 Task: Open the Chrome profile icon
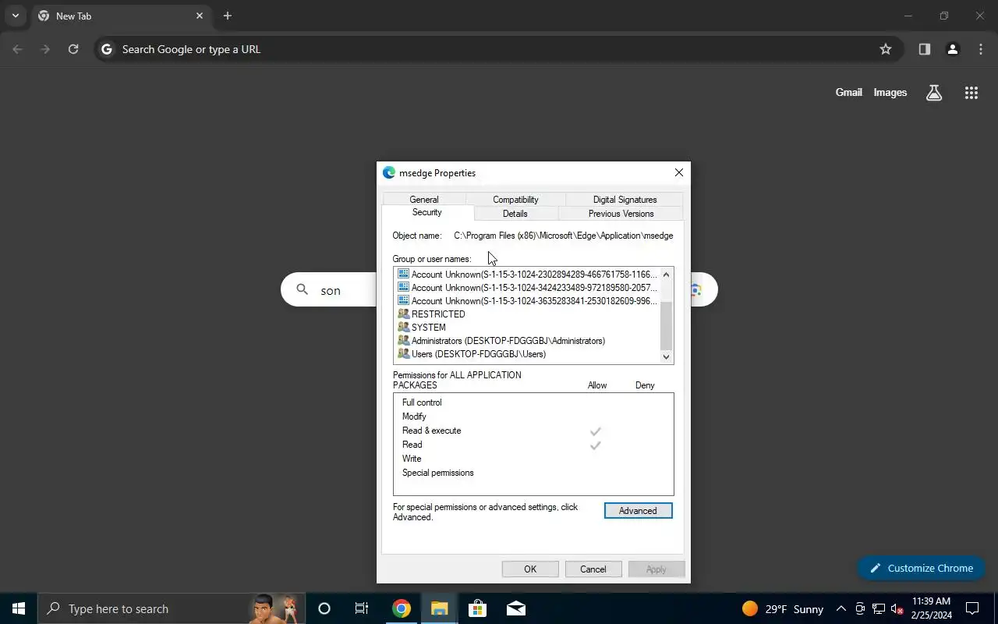coord(952,49)
